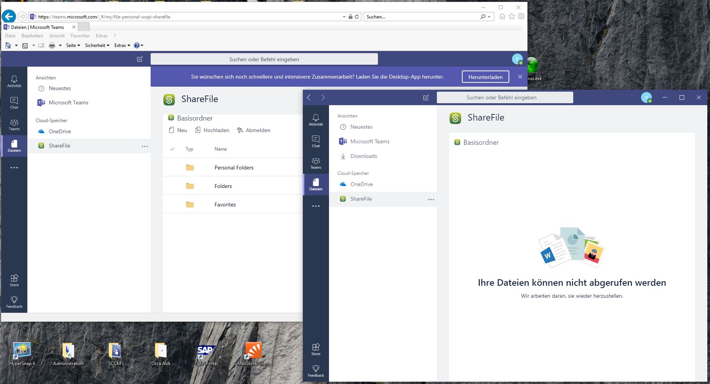
Task: Click new chat compose icon in desktop Teams
Action: [426, 97]
